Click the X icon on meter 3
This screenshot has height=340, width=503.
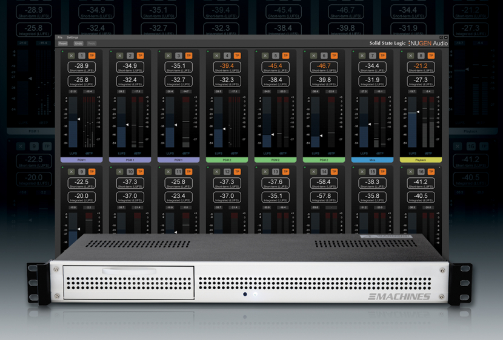(x=168, y=56)
